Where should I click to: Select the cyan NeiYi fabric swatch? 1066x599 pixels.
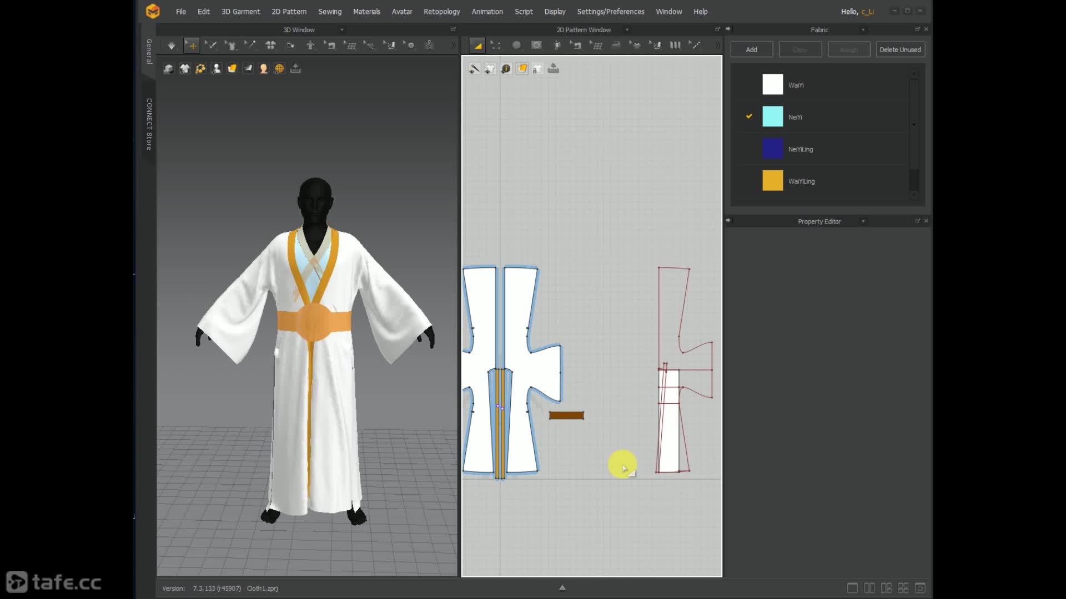pos(772,117)
